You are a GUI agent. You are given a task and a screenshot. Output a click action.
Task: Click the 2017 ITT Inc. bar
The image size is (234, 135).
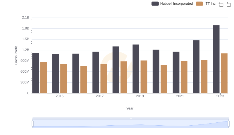coord(104,78)
